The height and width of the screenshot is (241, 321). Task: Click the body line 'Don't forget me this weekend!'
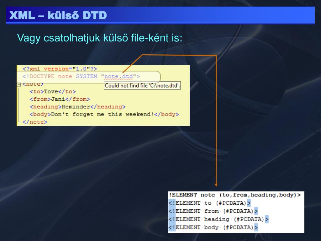tap(104, 114)
